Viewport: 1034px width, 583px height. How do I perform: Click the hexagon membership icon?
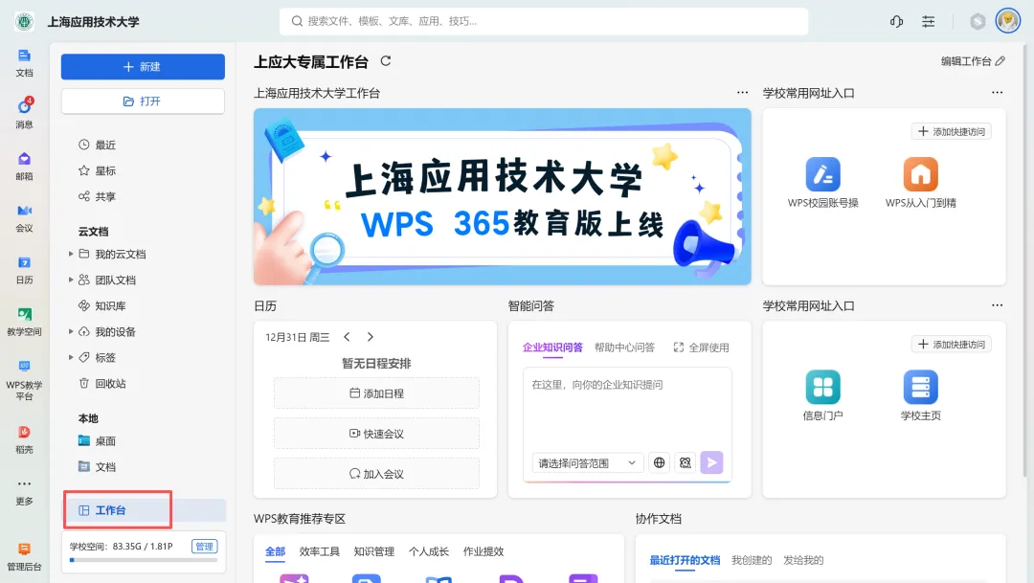978,22
